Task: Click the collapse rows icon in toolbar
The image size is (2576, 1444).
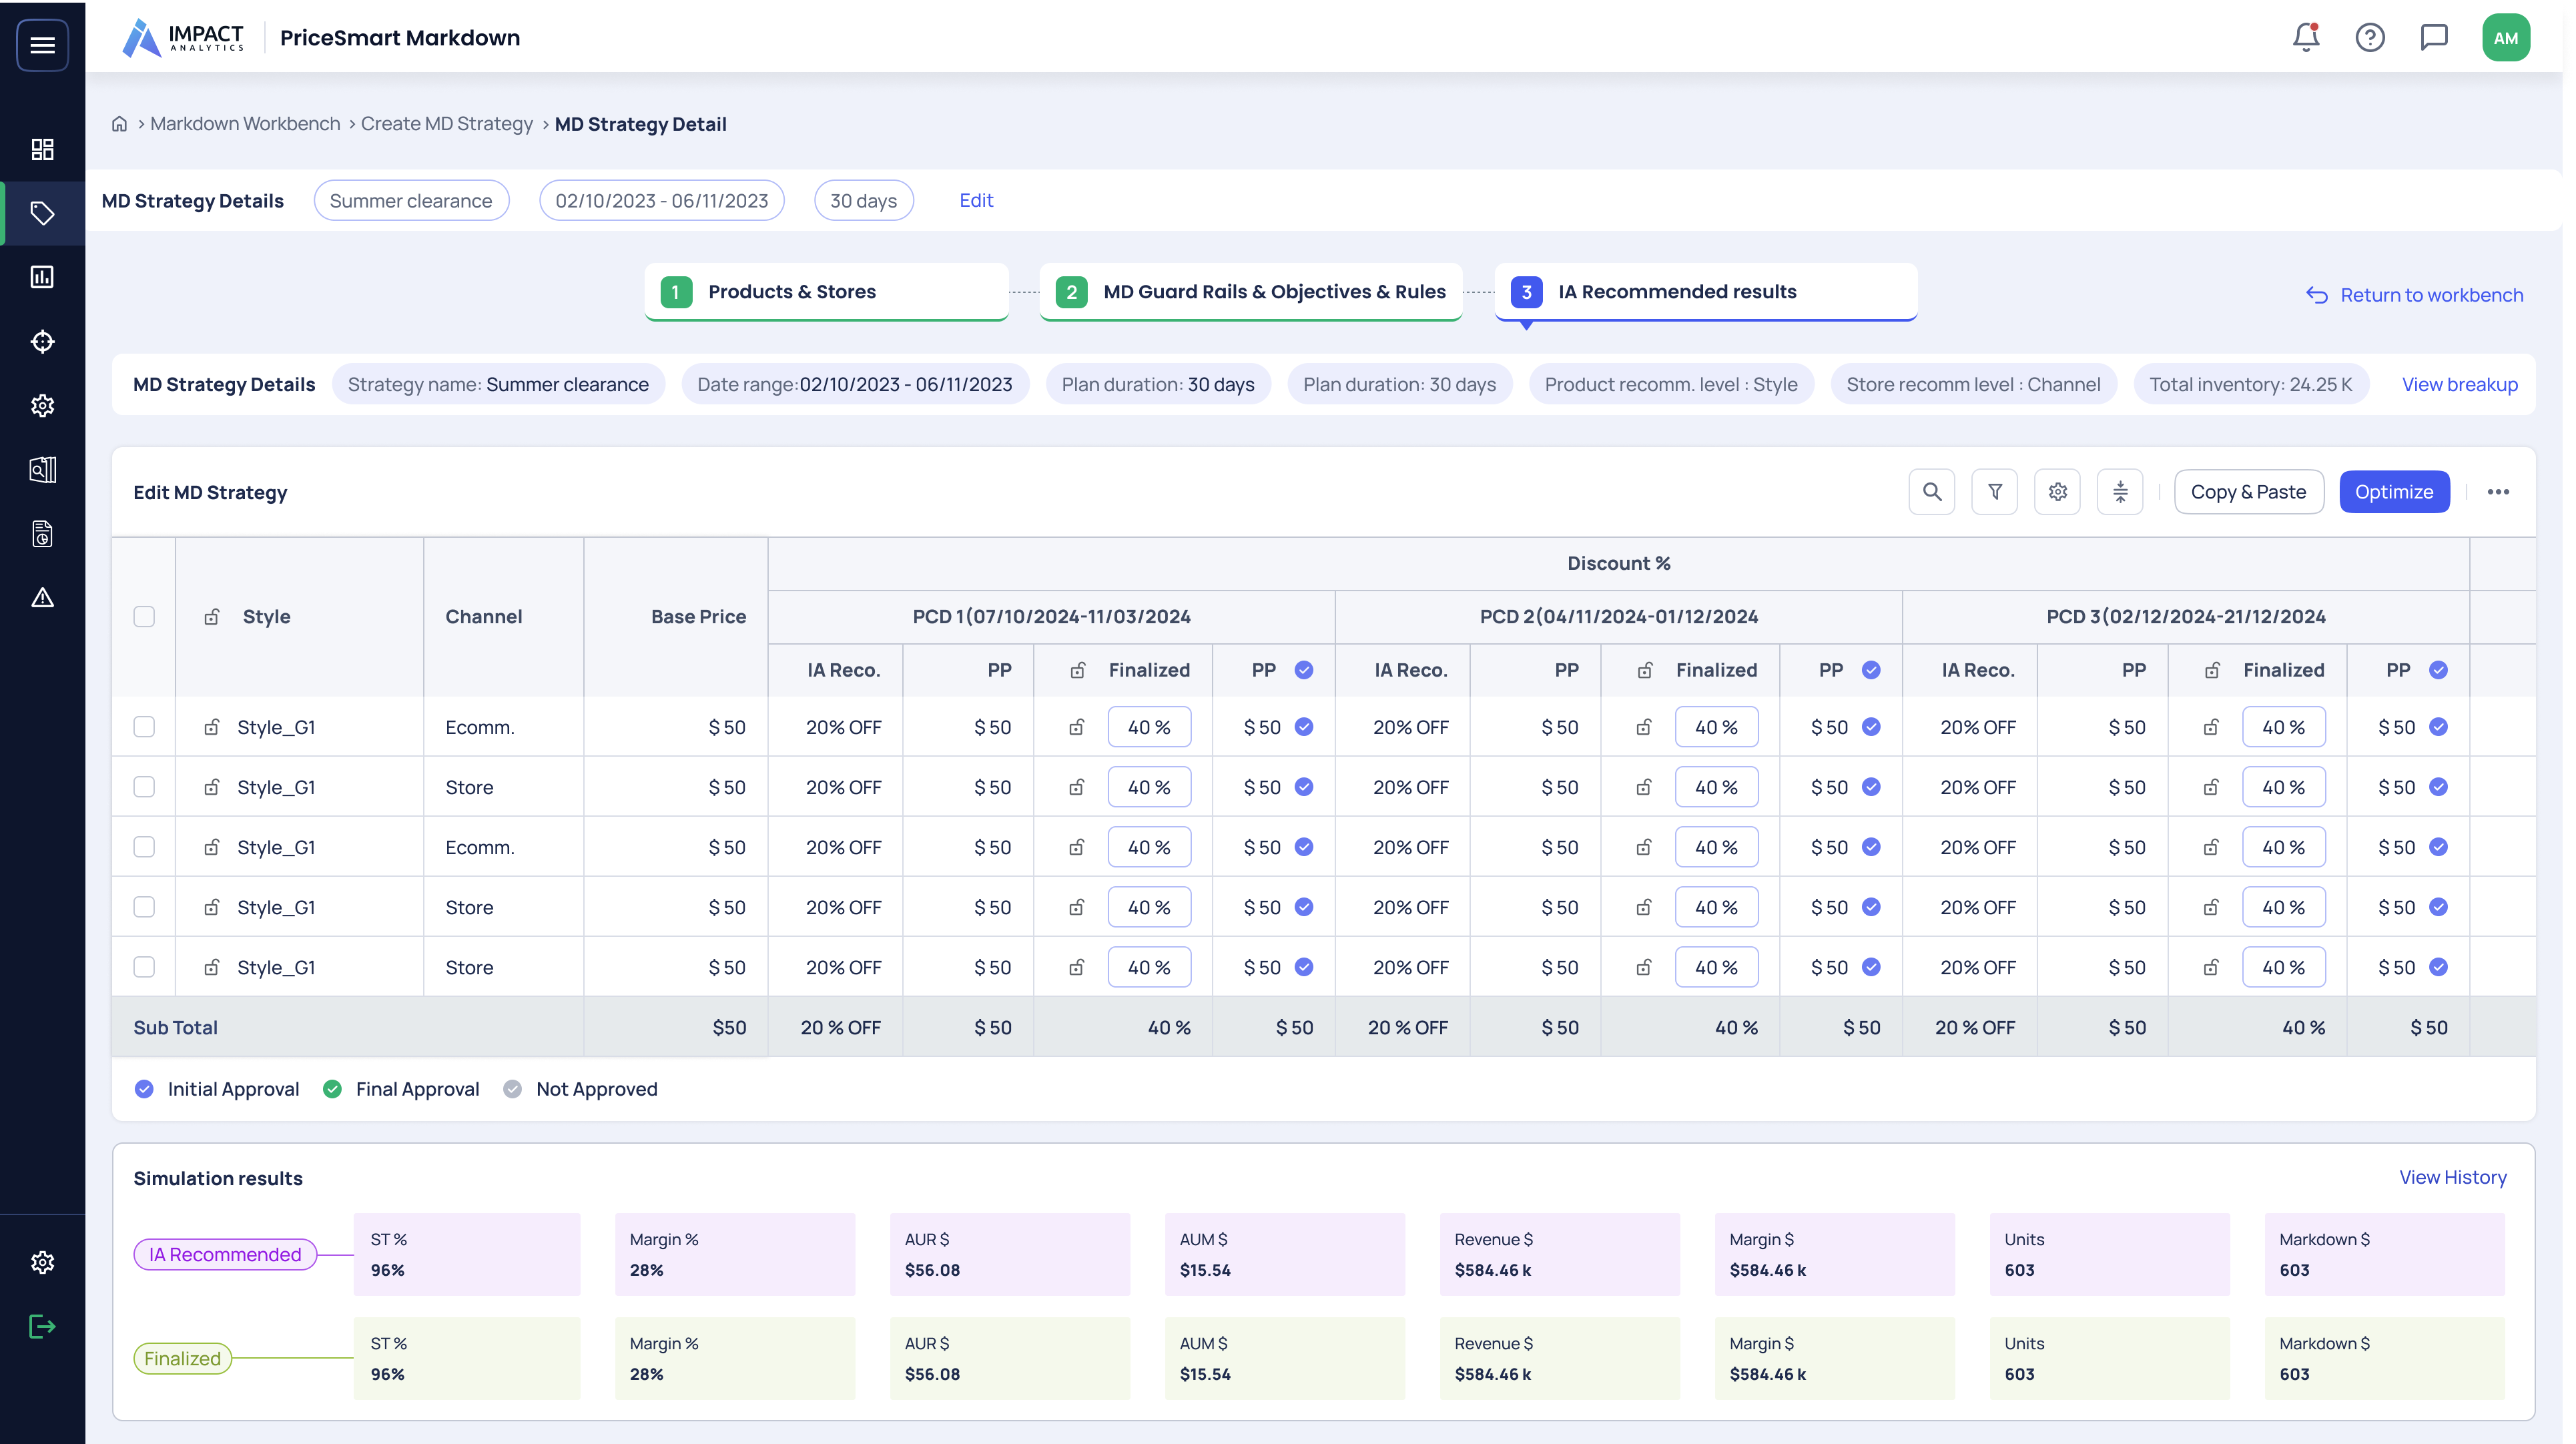Action: pyautogui.click(x=2120, y=492)
